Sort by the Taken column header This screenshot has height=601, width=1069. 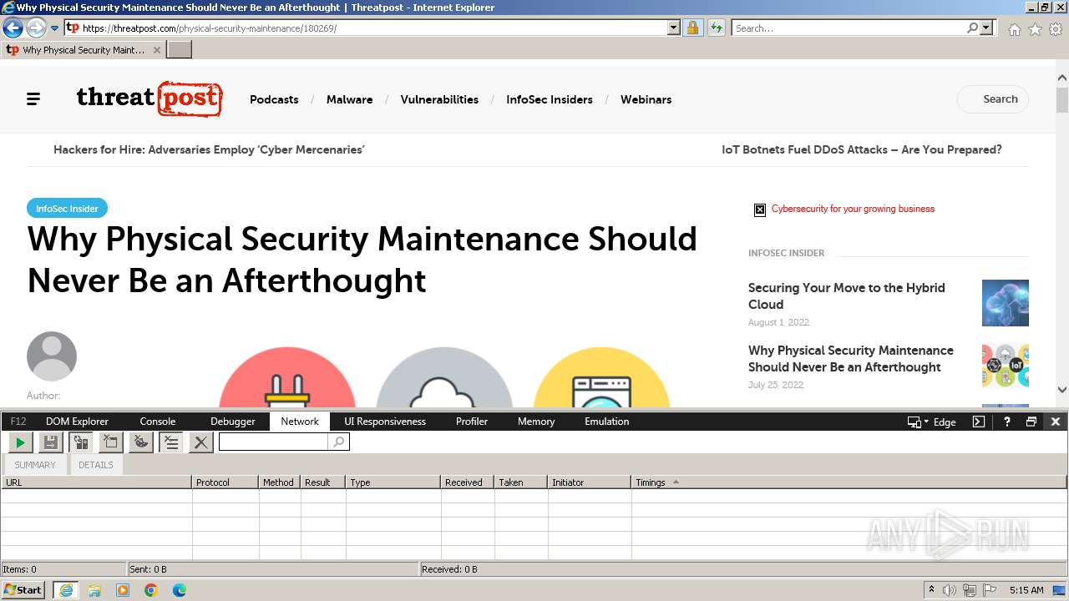coord(521,482)
